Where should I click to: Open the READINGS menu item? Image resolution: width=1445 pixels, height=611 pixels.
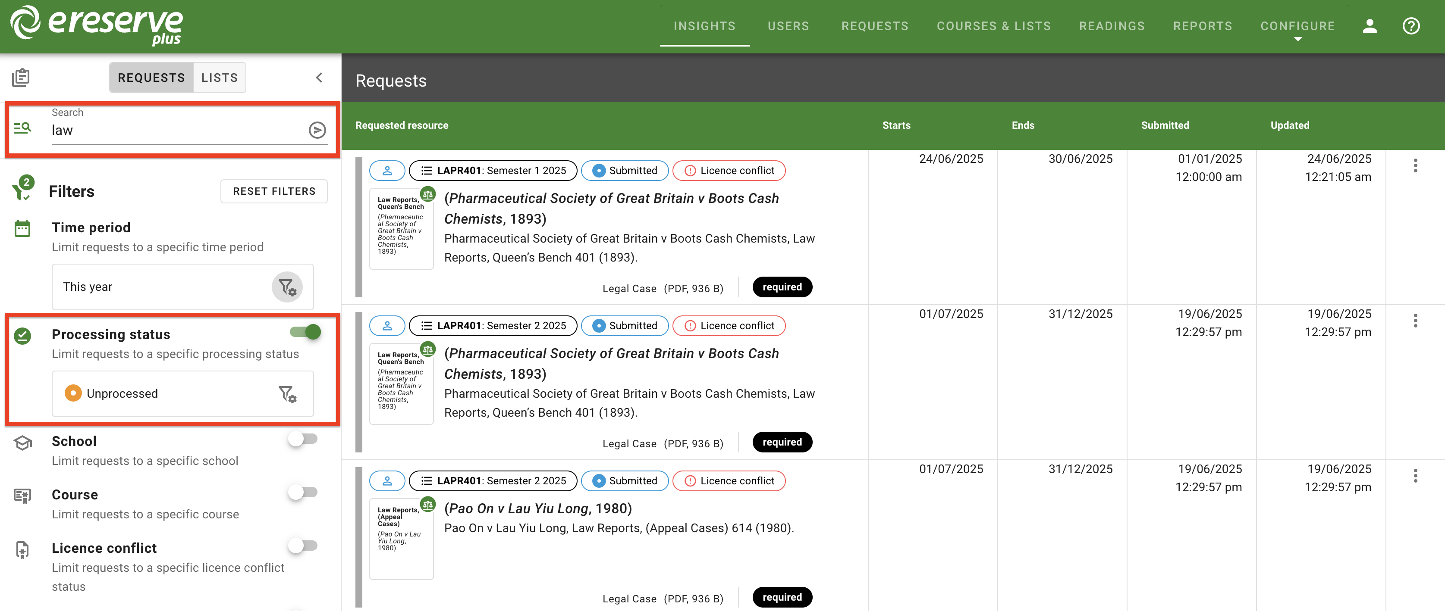click(x=1112, y=26)
